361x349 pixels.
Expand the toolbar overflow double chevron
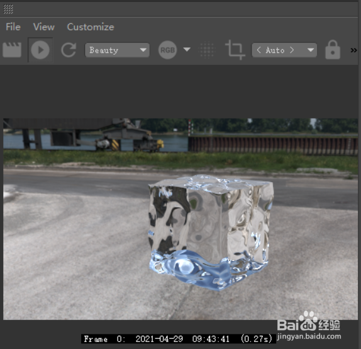353,50
